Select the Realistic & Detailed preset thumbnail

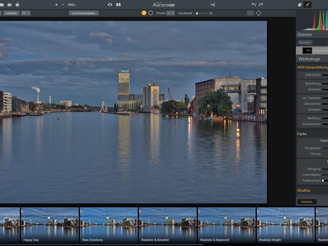[x=167, y=225]
